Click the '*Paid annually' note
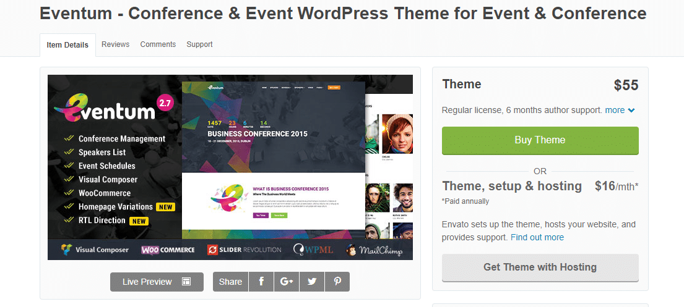 coord(465,201)
